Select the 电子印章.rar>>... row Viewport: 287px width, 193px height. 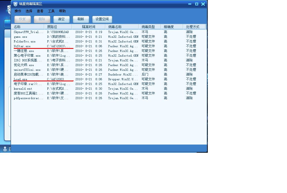tap(109, 84)
